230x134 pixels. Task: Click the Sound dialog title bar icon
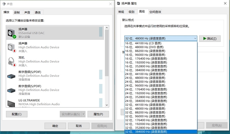point(4,4)
